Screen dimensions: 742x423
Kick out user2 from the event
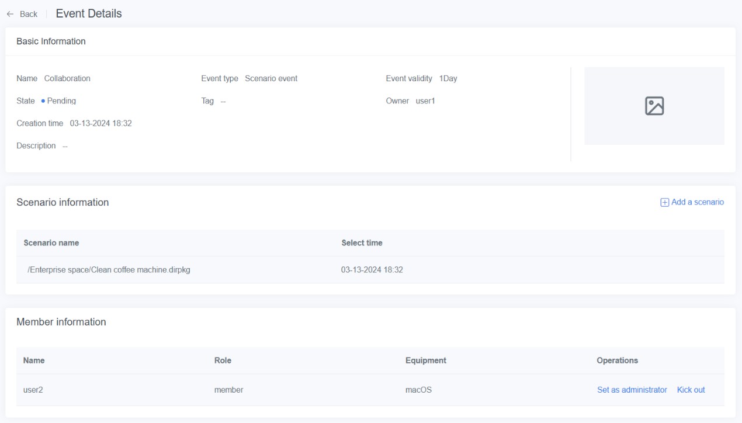tap(691, 390)
